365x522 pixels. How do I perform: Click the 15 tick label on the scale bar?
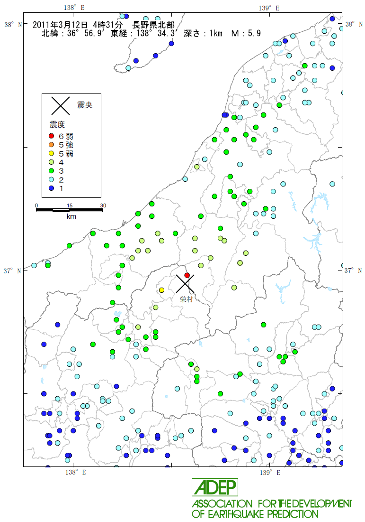point(70,205)
